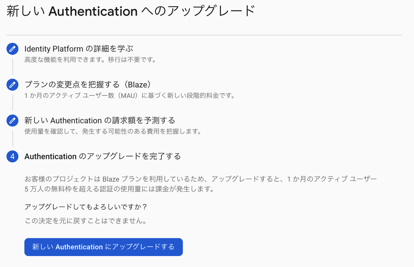Click この決定を元に戻すことはできません warning text
Viewport: 414px width, 267px height.
86,221
